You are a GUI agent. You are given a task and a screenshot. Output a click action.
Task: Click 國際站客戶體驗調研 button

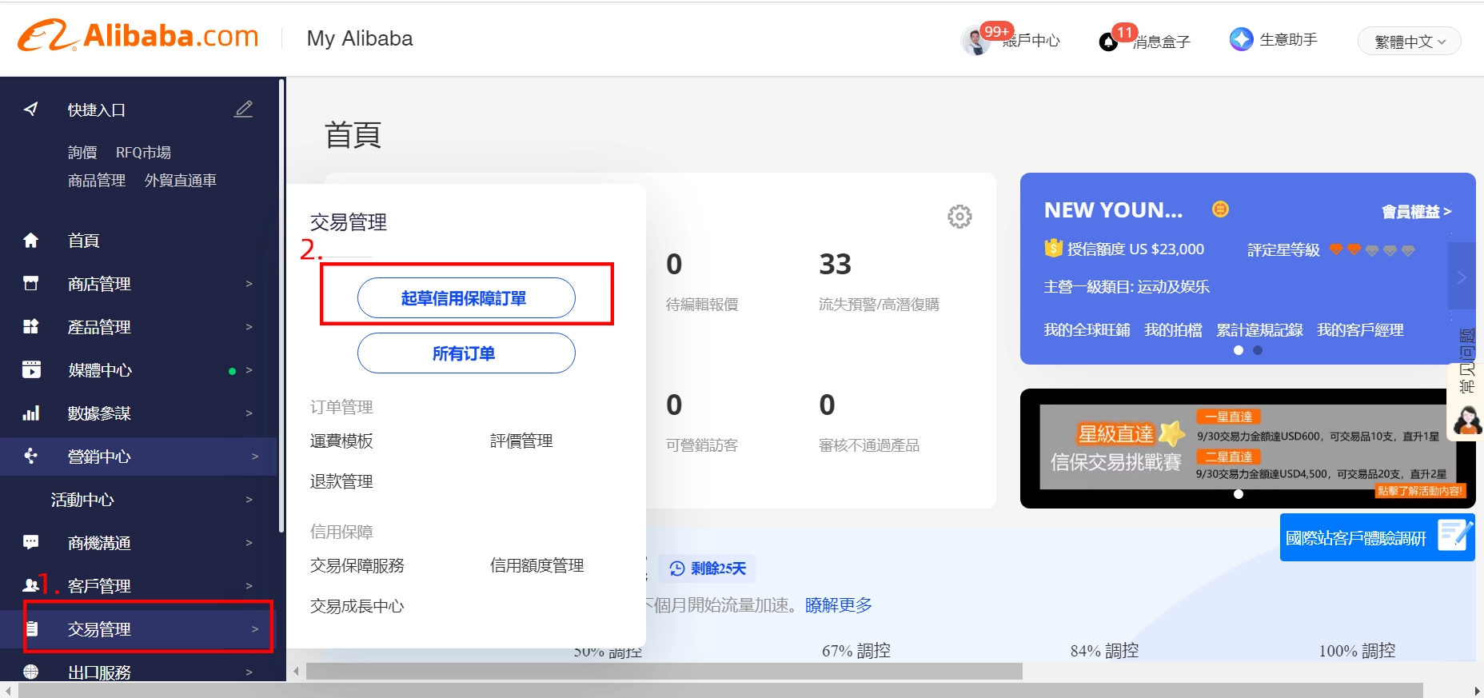coord(1377,537)
